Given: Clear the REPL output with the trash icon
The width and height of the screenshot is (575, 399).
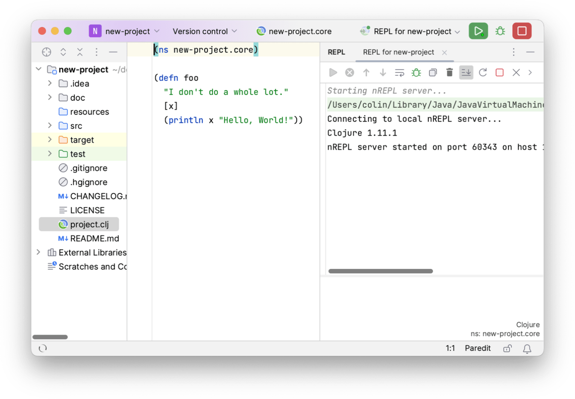Looking at the screenshot, I should (449, 73).
